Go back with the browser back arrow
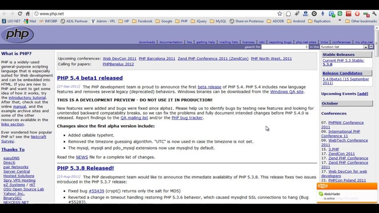The height and width of the screenshot is (213, 379). [x=4, y=14]
